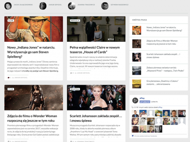Click Joanna Tracewicz's author avatar
190x142 pixels.
(72, 6)
